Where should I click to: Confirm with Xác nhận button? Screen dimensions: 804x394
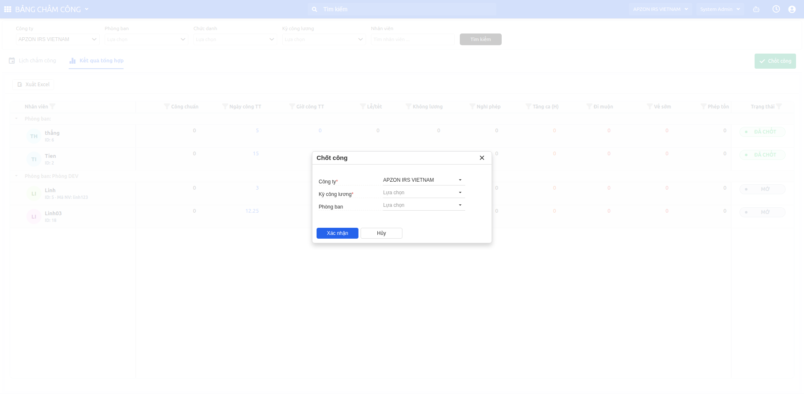point(338,233)
